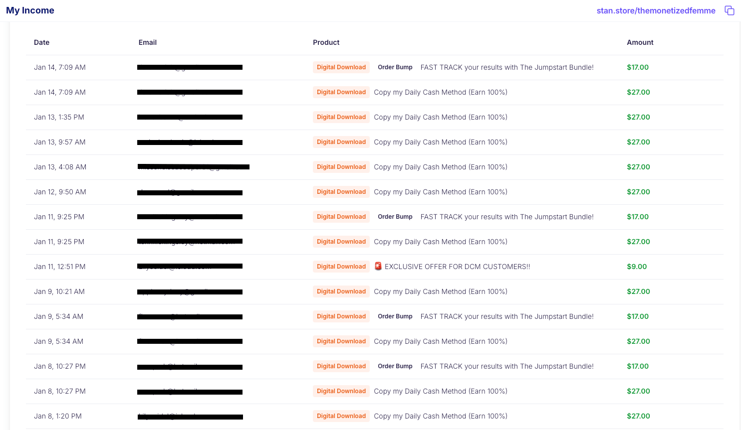Screen dimensions: 741x430
Task: Click the $17.00 amount for Jan 8, 10:27 PM
Action: point(638,366)
